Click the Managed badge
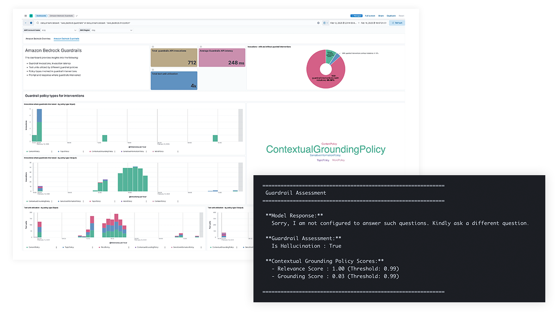The image size is (555, 312). click(x=356, y=16)
